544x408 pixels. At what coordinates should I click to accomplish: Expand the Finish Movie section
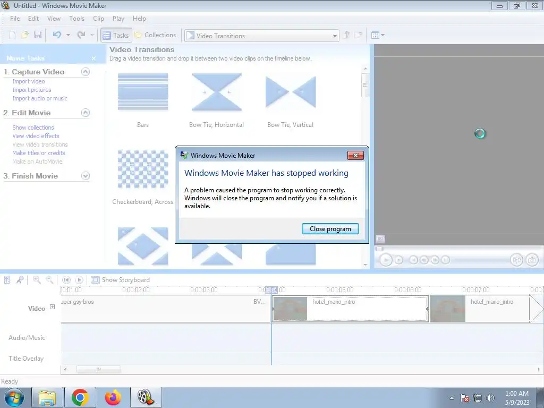[86, 176]
